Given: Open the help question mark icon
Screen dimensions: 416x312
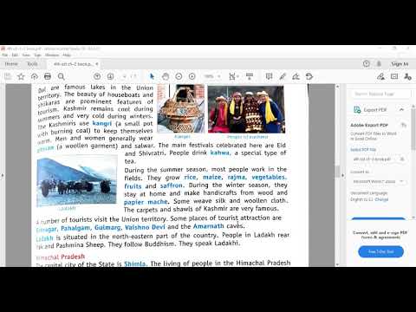Looking at the screenshot, I should pyautogui.click(x=367, y=64).
